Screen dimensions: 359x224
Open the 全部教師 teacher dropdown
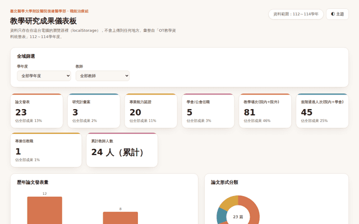click(103, 76)
